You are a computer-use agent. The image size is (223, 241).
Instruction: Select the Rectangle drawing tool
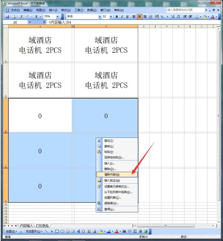tap(57, 231)
